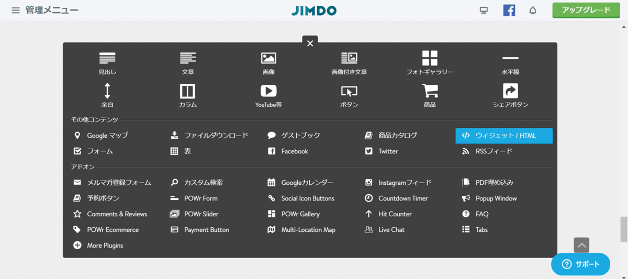Open the Facebook icon in header
Screen dimensions: 628x279
click(x=509, y=10)
